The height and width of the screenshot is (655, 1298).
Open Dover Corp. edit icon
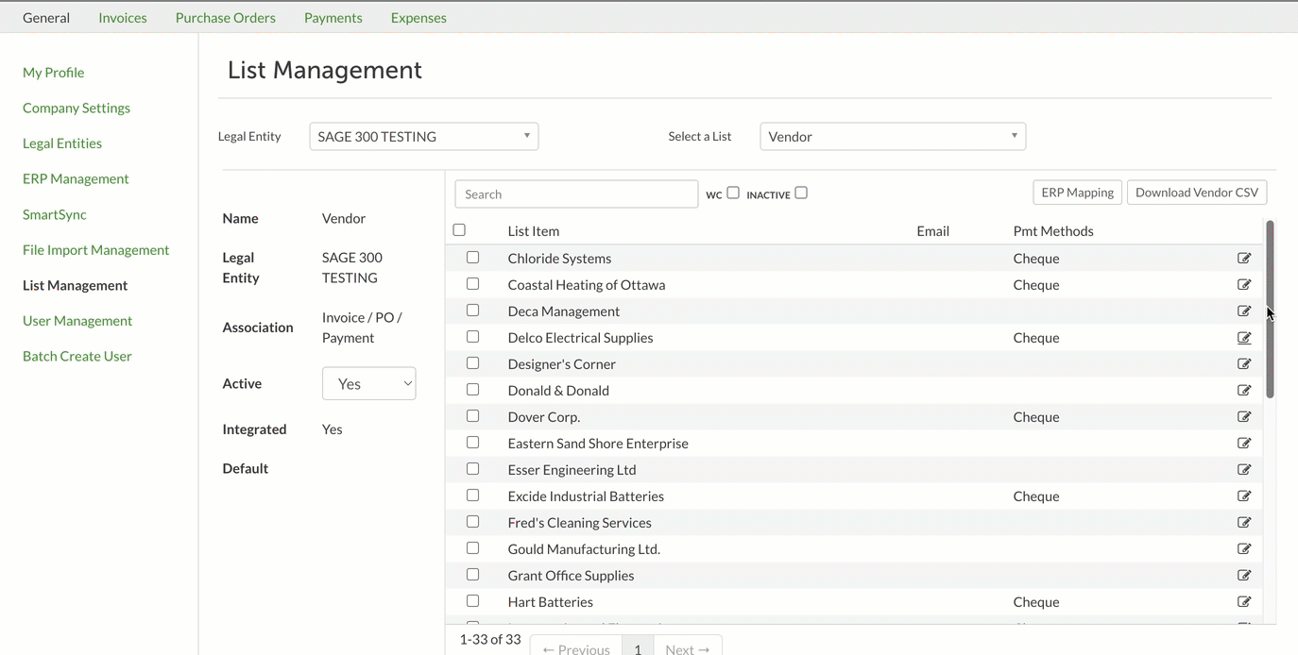pyautogui.click(x=1244, y=416)
